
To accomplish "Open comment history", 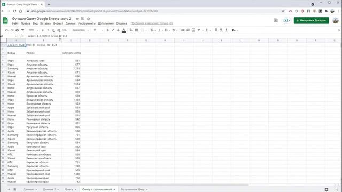I will pyautogui.click(x=276, y=20).
